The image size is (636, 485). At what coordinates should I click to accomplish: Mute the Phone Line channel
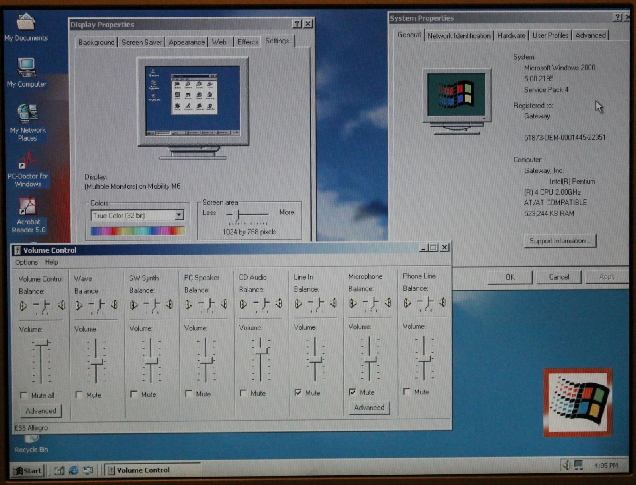[x=407, y=392]
